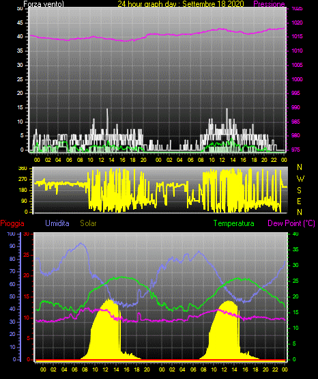The width and height of the screenshot is (318, 379).
Task: Select the Umidita legend label
Action: (57, 223)
